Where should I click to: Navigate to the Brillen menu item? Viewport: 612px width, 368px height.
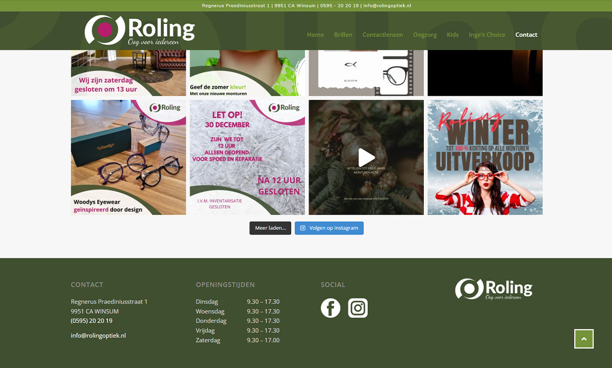point(343,35)
